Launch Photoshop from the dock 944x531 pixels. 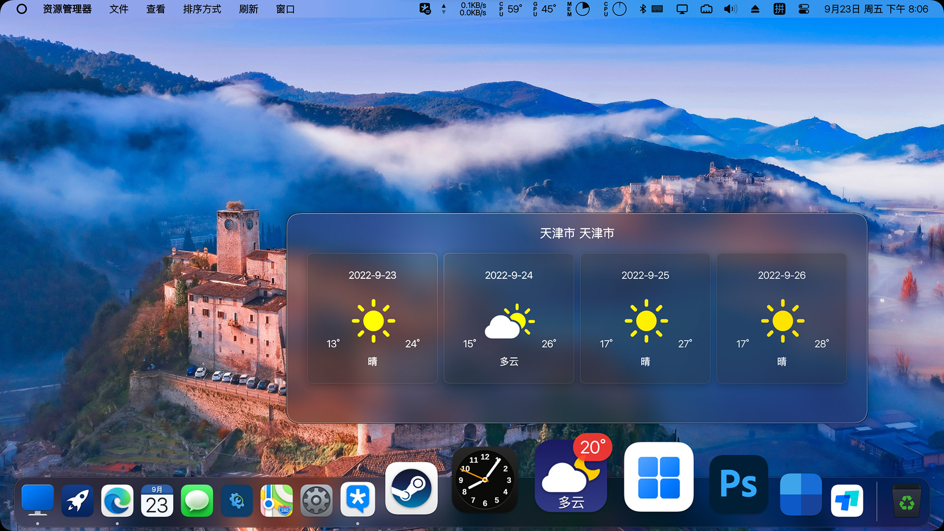pos(738,484)
